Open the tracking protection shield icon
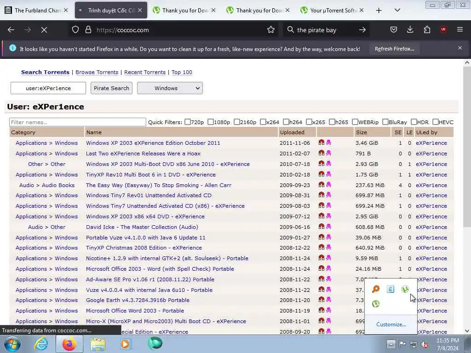471x353 pixels. 75,30
